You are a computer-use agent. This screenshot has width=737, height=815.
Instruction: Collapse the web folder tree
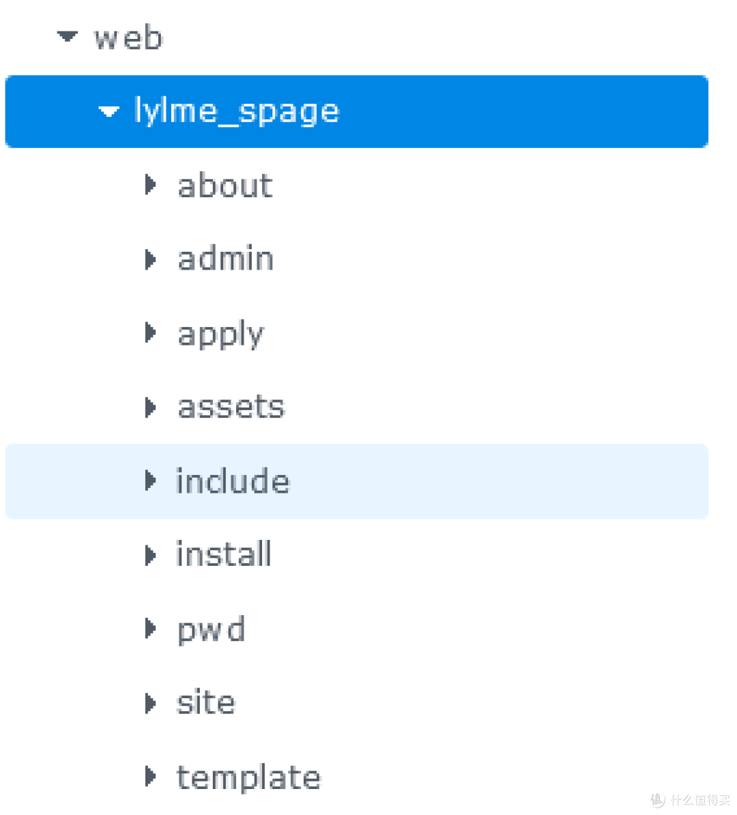66,37
